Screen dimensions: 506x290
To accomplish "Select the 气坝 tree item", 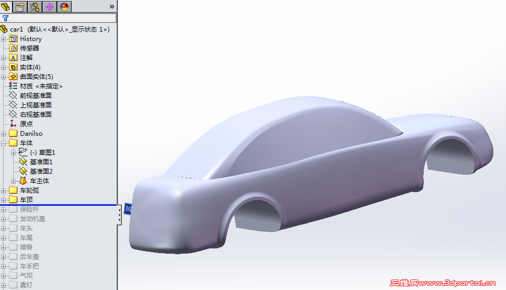I will click(x=26, y=275).
